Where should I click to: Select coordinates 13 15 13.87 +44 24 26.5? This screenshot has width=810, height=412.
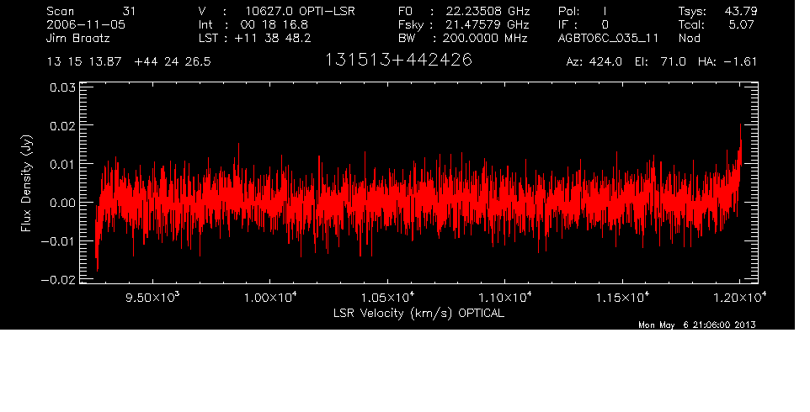129,62
